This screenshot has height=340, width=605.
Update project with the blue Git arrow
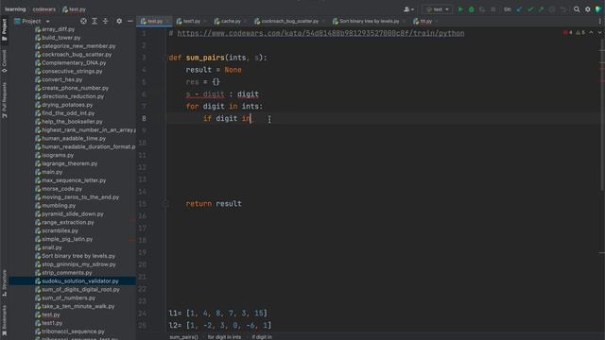coord(519,9)
